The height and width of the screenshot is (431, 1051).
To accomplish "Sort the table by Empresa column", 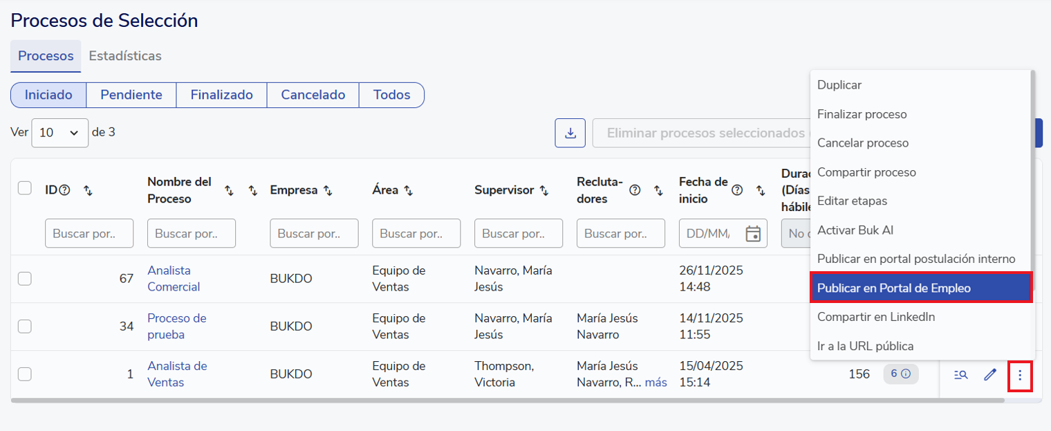I will click(x=328, y=190).
